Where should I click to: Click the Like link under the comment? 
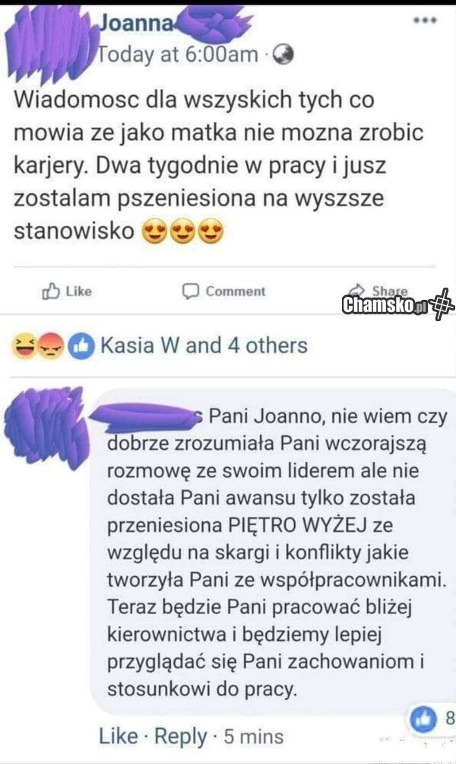119,736
